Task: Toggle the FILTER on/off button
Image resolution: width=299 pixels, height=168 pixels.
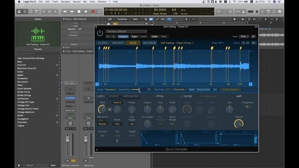Action: [182, 97]
